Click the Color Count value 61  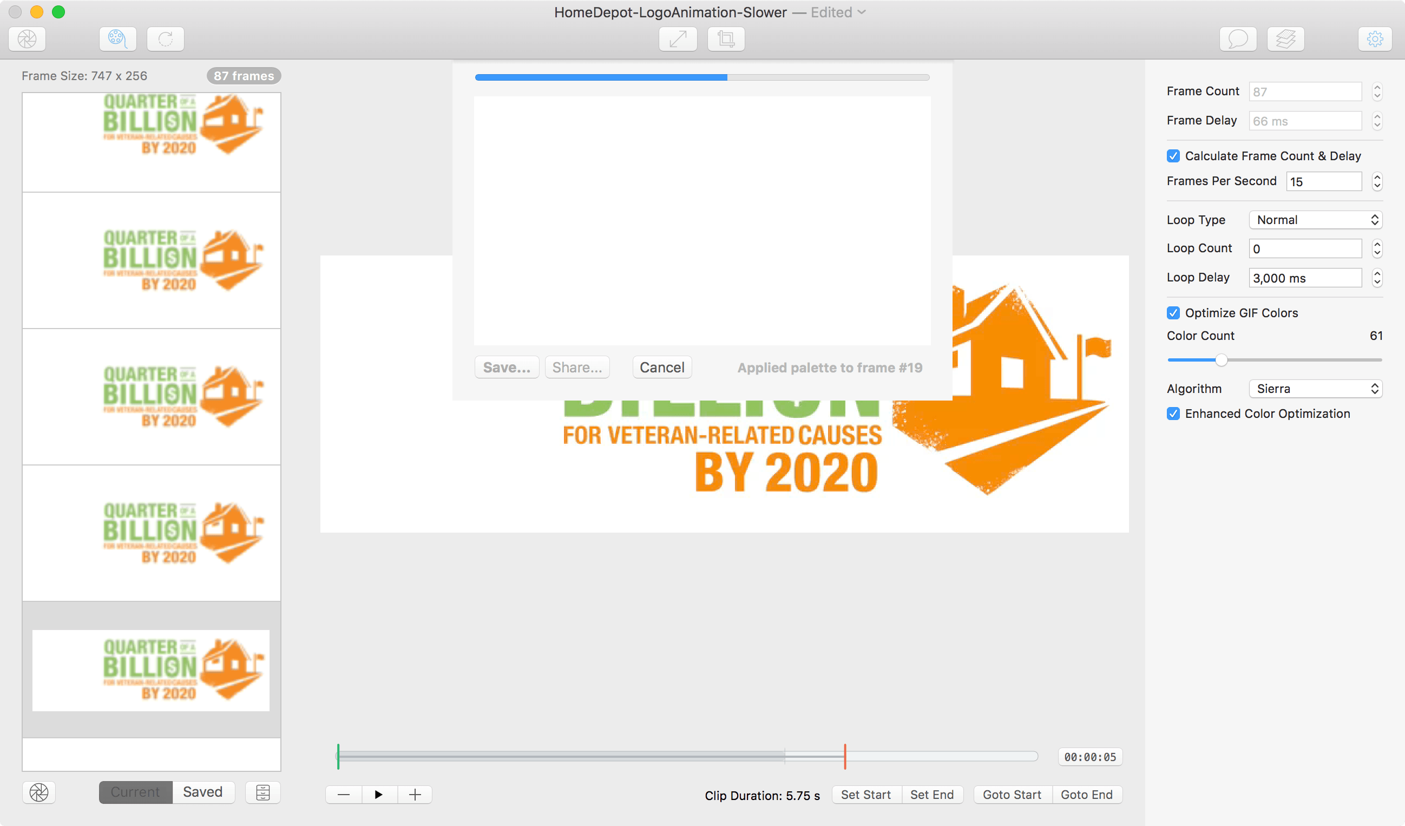pos(1376,336)
